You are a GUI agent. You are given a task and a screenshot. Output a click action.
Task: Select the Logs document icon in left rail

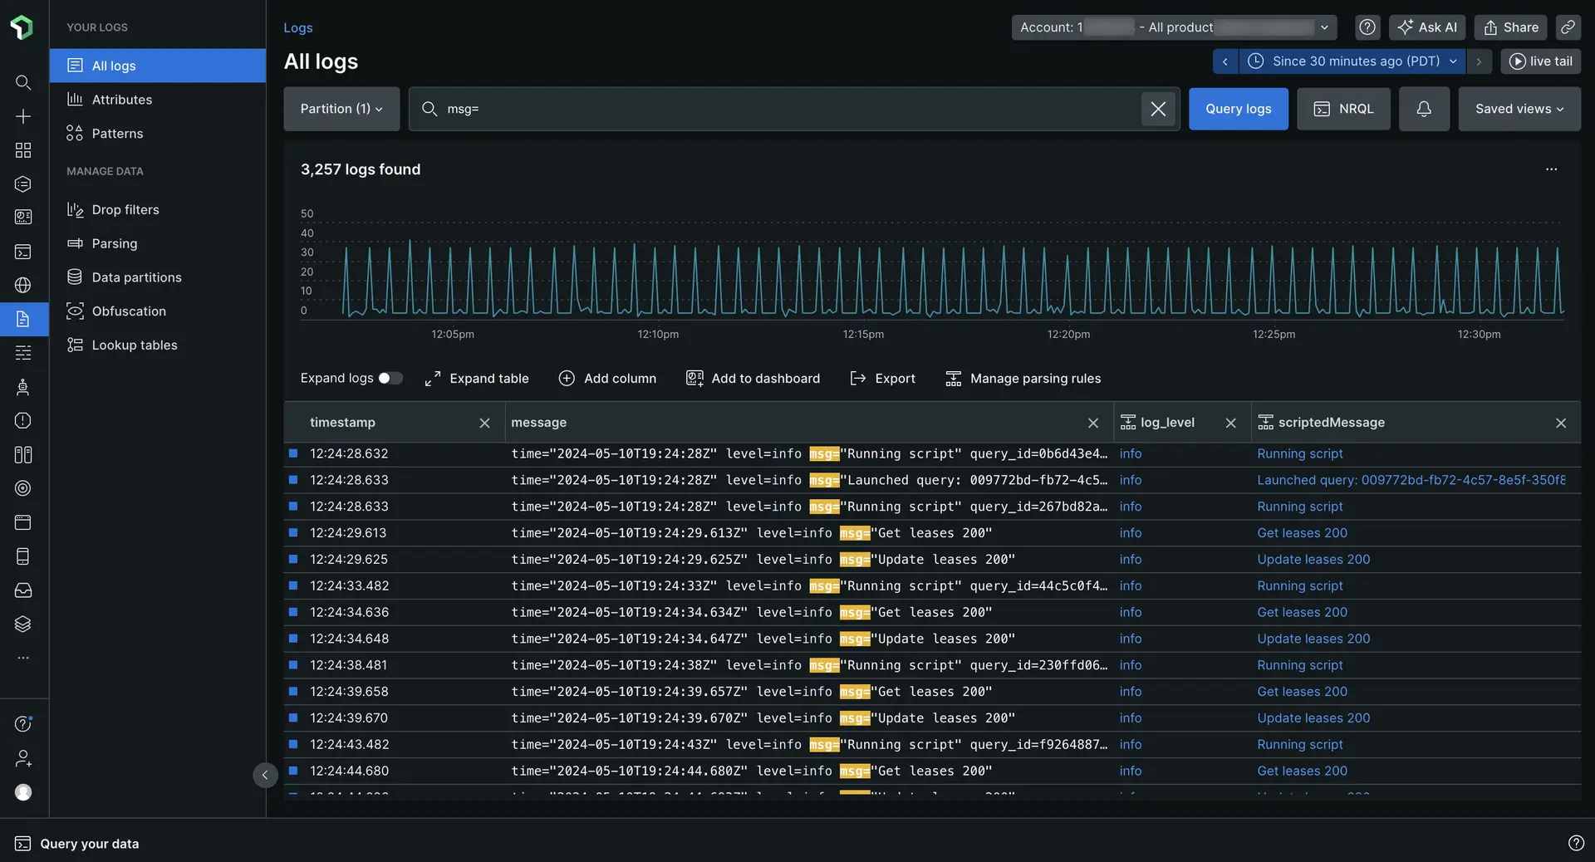[23, 319]
